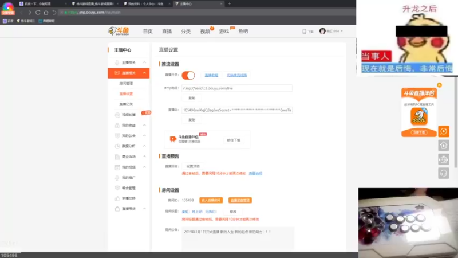458x258 pixels.
Task: Switch to the 百度一下 browser tab
Action: tap(42, 4)
